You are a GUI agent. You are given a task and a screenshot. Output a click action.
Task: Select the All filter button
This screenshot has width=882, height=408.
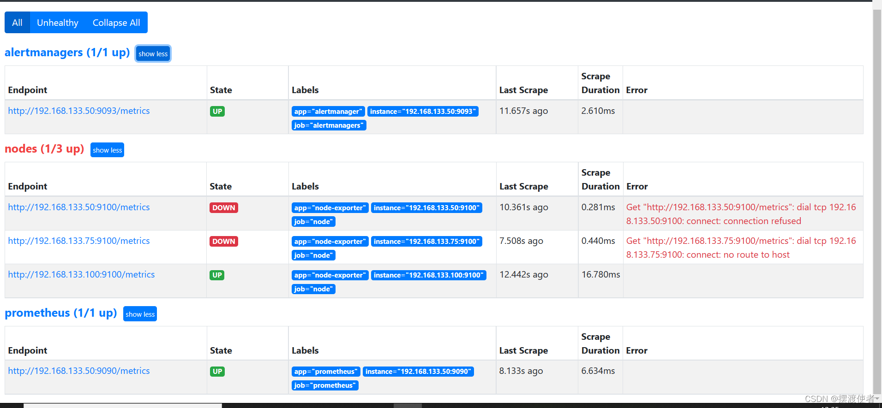point(17,23)
